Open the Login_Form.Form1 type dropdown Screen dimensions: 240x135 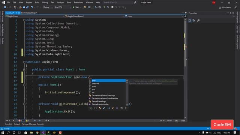click(x=94, y=16)
